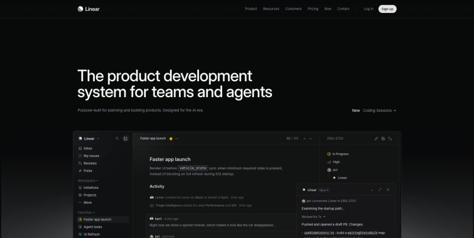The width and height of the screenshot is (474, 238).
Task: Click the My issues target icon
Action: coord(80,156)
